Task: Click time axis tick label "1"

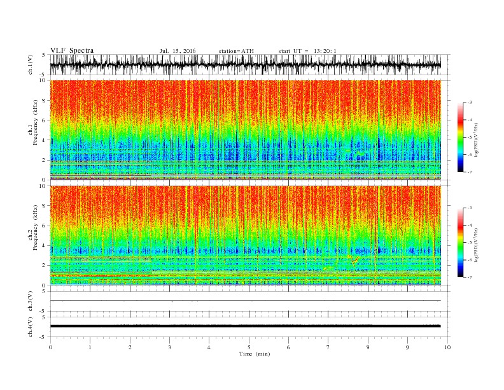Action: [x=90, y=347]
